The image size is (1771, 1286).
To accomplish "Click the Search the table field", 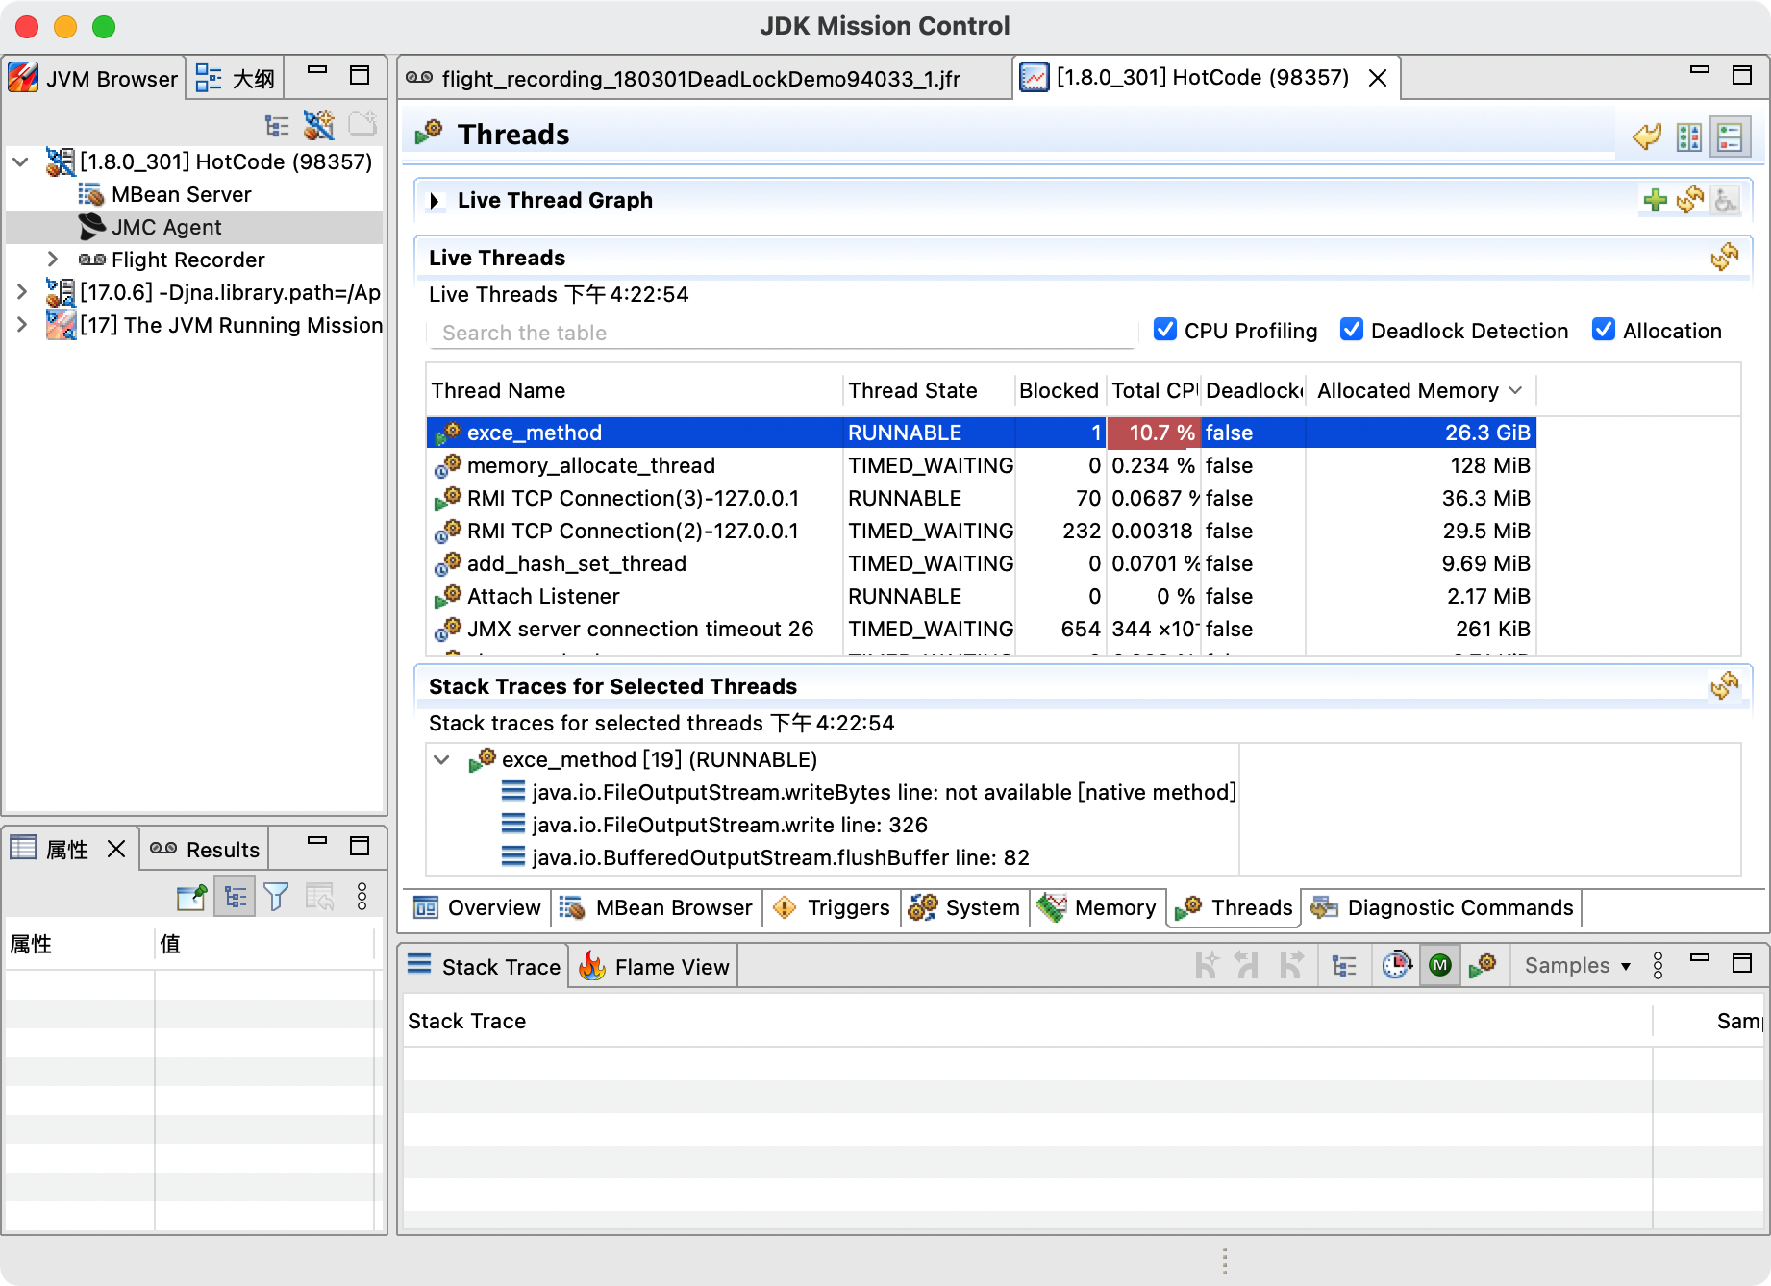I will 782,333.
